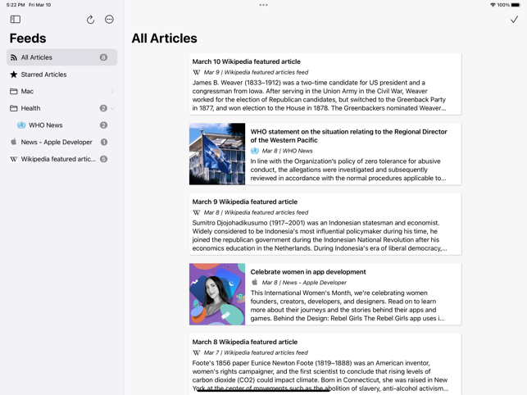
Task: Click the unread count badge on All Articles
Action: (x=103, y=57)
